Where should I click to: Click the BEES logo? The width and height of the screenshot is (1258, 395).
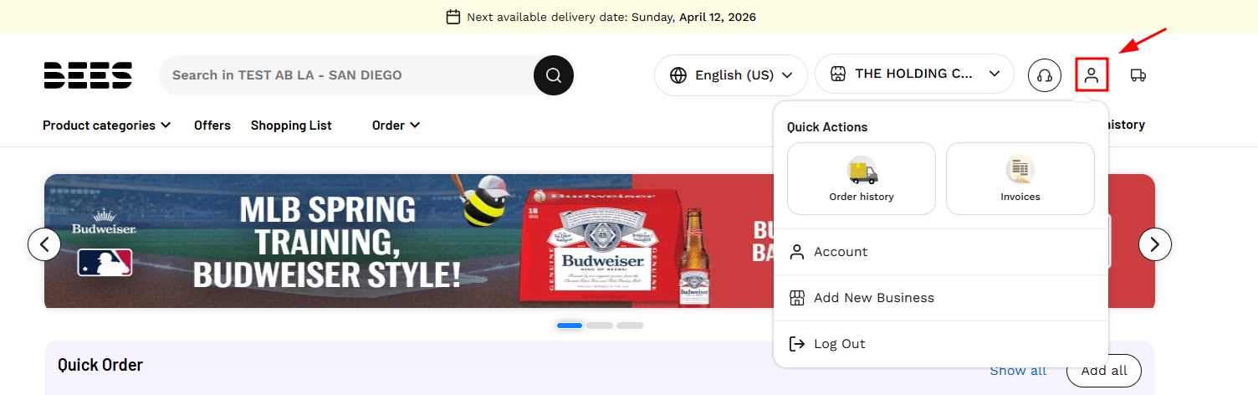(x=88, y=75)
